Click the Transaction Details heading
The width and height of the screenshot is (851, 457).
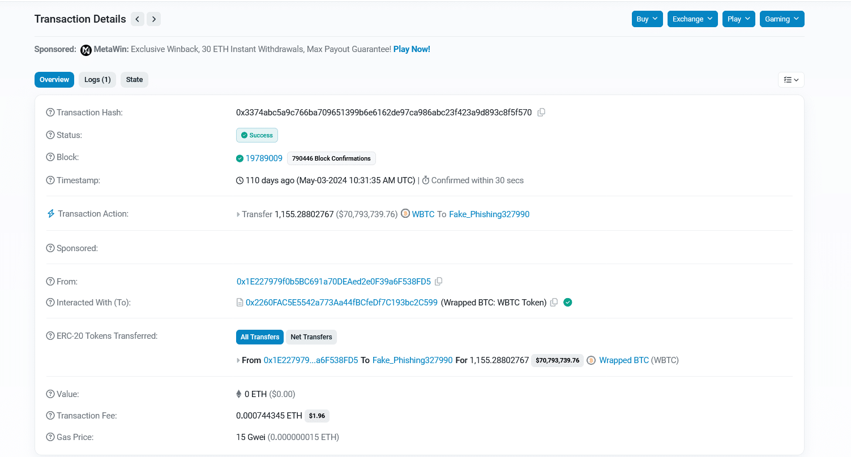click(80, 19)
